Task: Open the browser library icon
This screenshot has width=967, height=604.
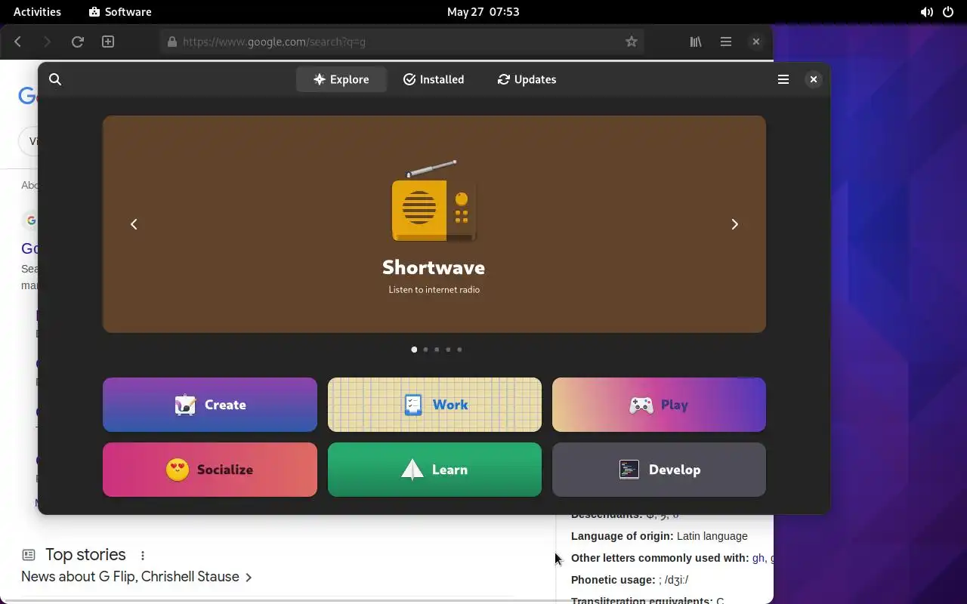Action: tap(696, 42)
